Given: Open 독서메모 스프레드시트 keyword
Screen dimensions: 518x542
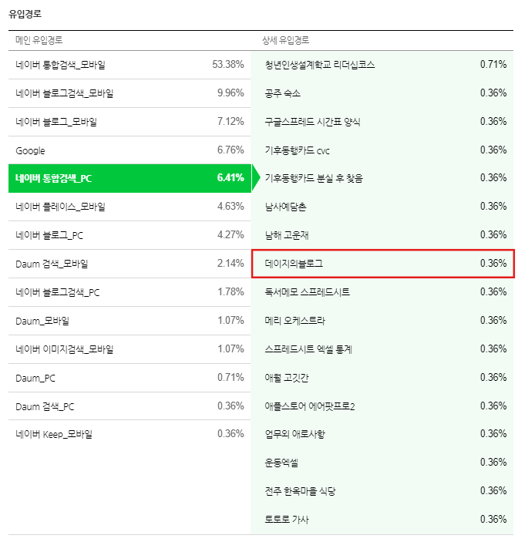Looking at the screenshot, I should pos(308,292).
